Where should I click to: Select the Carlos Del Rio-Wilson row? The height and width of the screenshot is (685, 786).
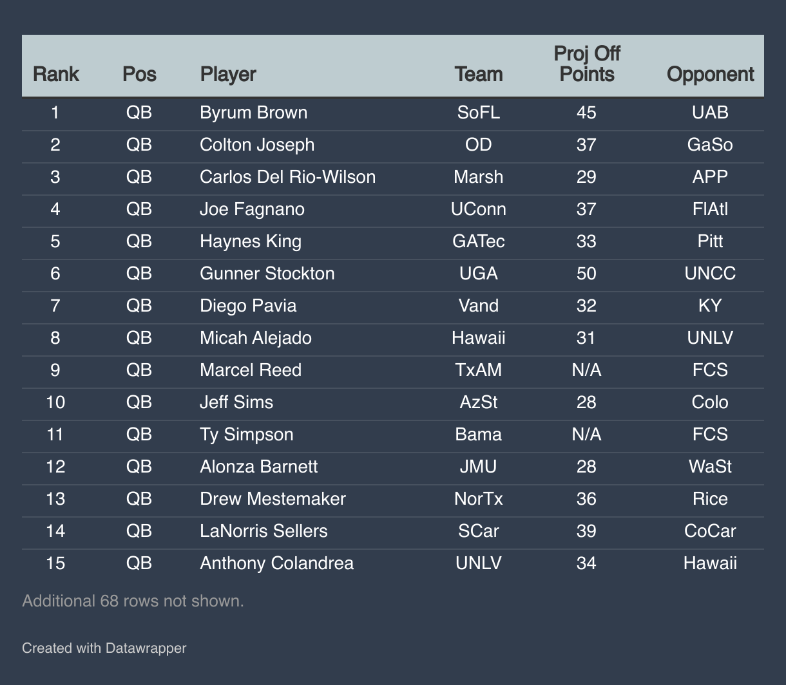point(393,177)
